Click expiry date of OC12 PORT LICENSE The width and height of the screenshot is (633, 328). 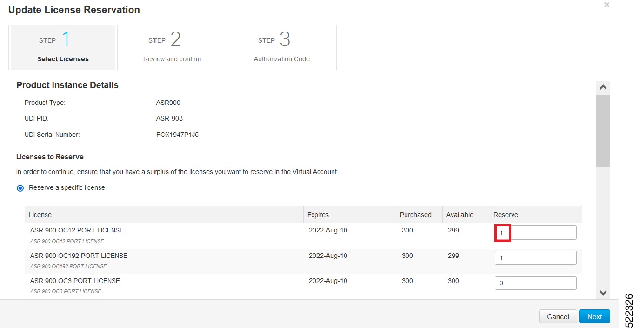[328, 230]
